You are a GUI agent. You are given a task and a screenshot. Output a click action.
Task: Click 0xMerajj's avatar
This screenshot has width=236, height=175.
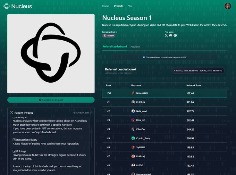pos(133,156)
